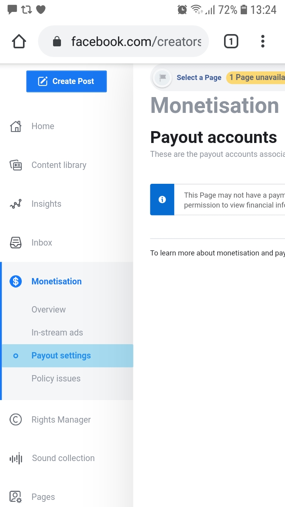Collapse the Monetisation menu section
Image resolution: width=285 pixels, height=507 pixels.
tap(67, 282)
